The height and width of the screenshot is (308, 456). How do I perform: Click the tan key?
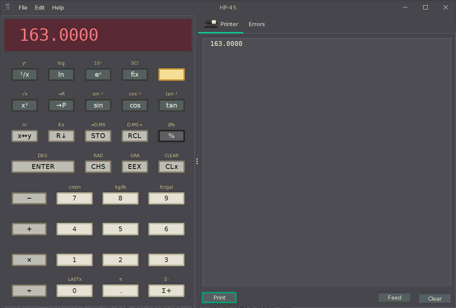pos(172,105)
